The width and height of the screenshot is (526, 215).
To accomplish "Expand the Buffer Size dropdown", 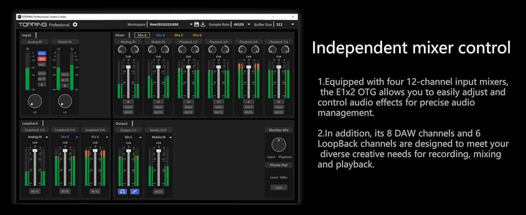I will click(x=292, y=24).
